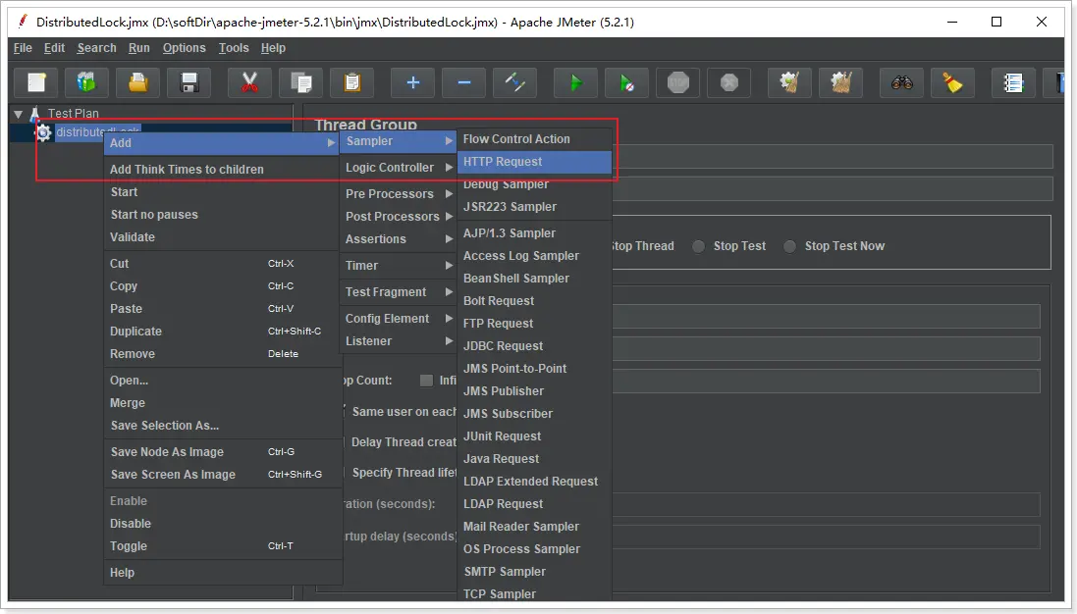This screenshot has width=1077, height=614.
Task: Select Merge in context menu
Action: 222,403
